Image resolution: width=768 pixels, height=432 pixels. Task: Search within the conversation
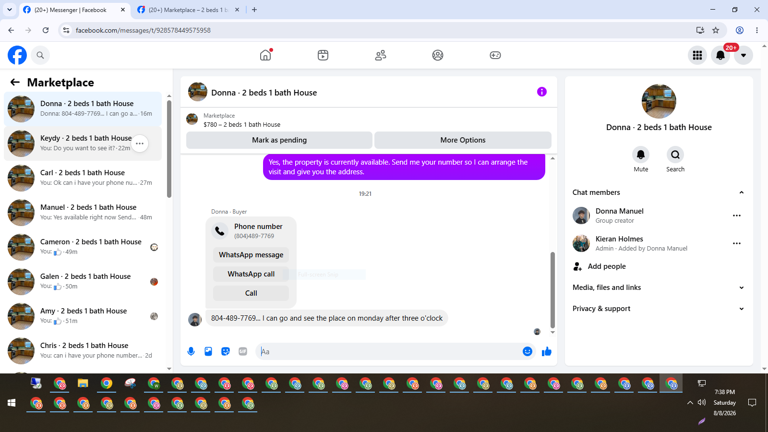[x=675, y=155]
